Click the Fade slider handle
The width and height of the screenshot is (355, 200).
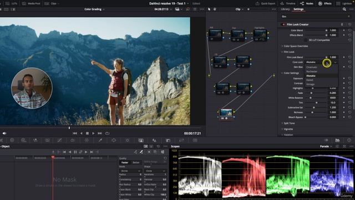(311, 93)
